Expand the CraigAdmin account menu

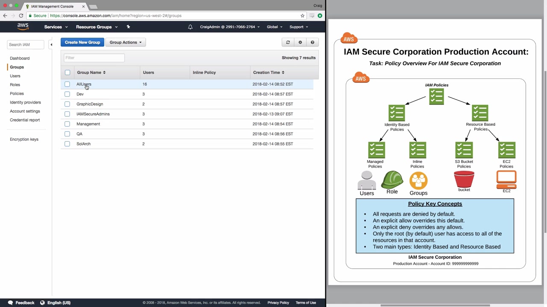click(x=230, y=27)
